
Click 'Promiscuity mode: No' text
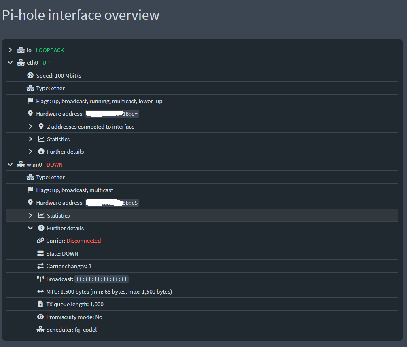[74, 317]
